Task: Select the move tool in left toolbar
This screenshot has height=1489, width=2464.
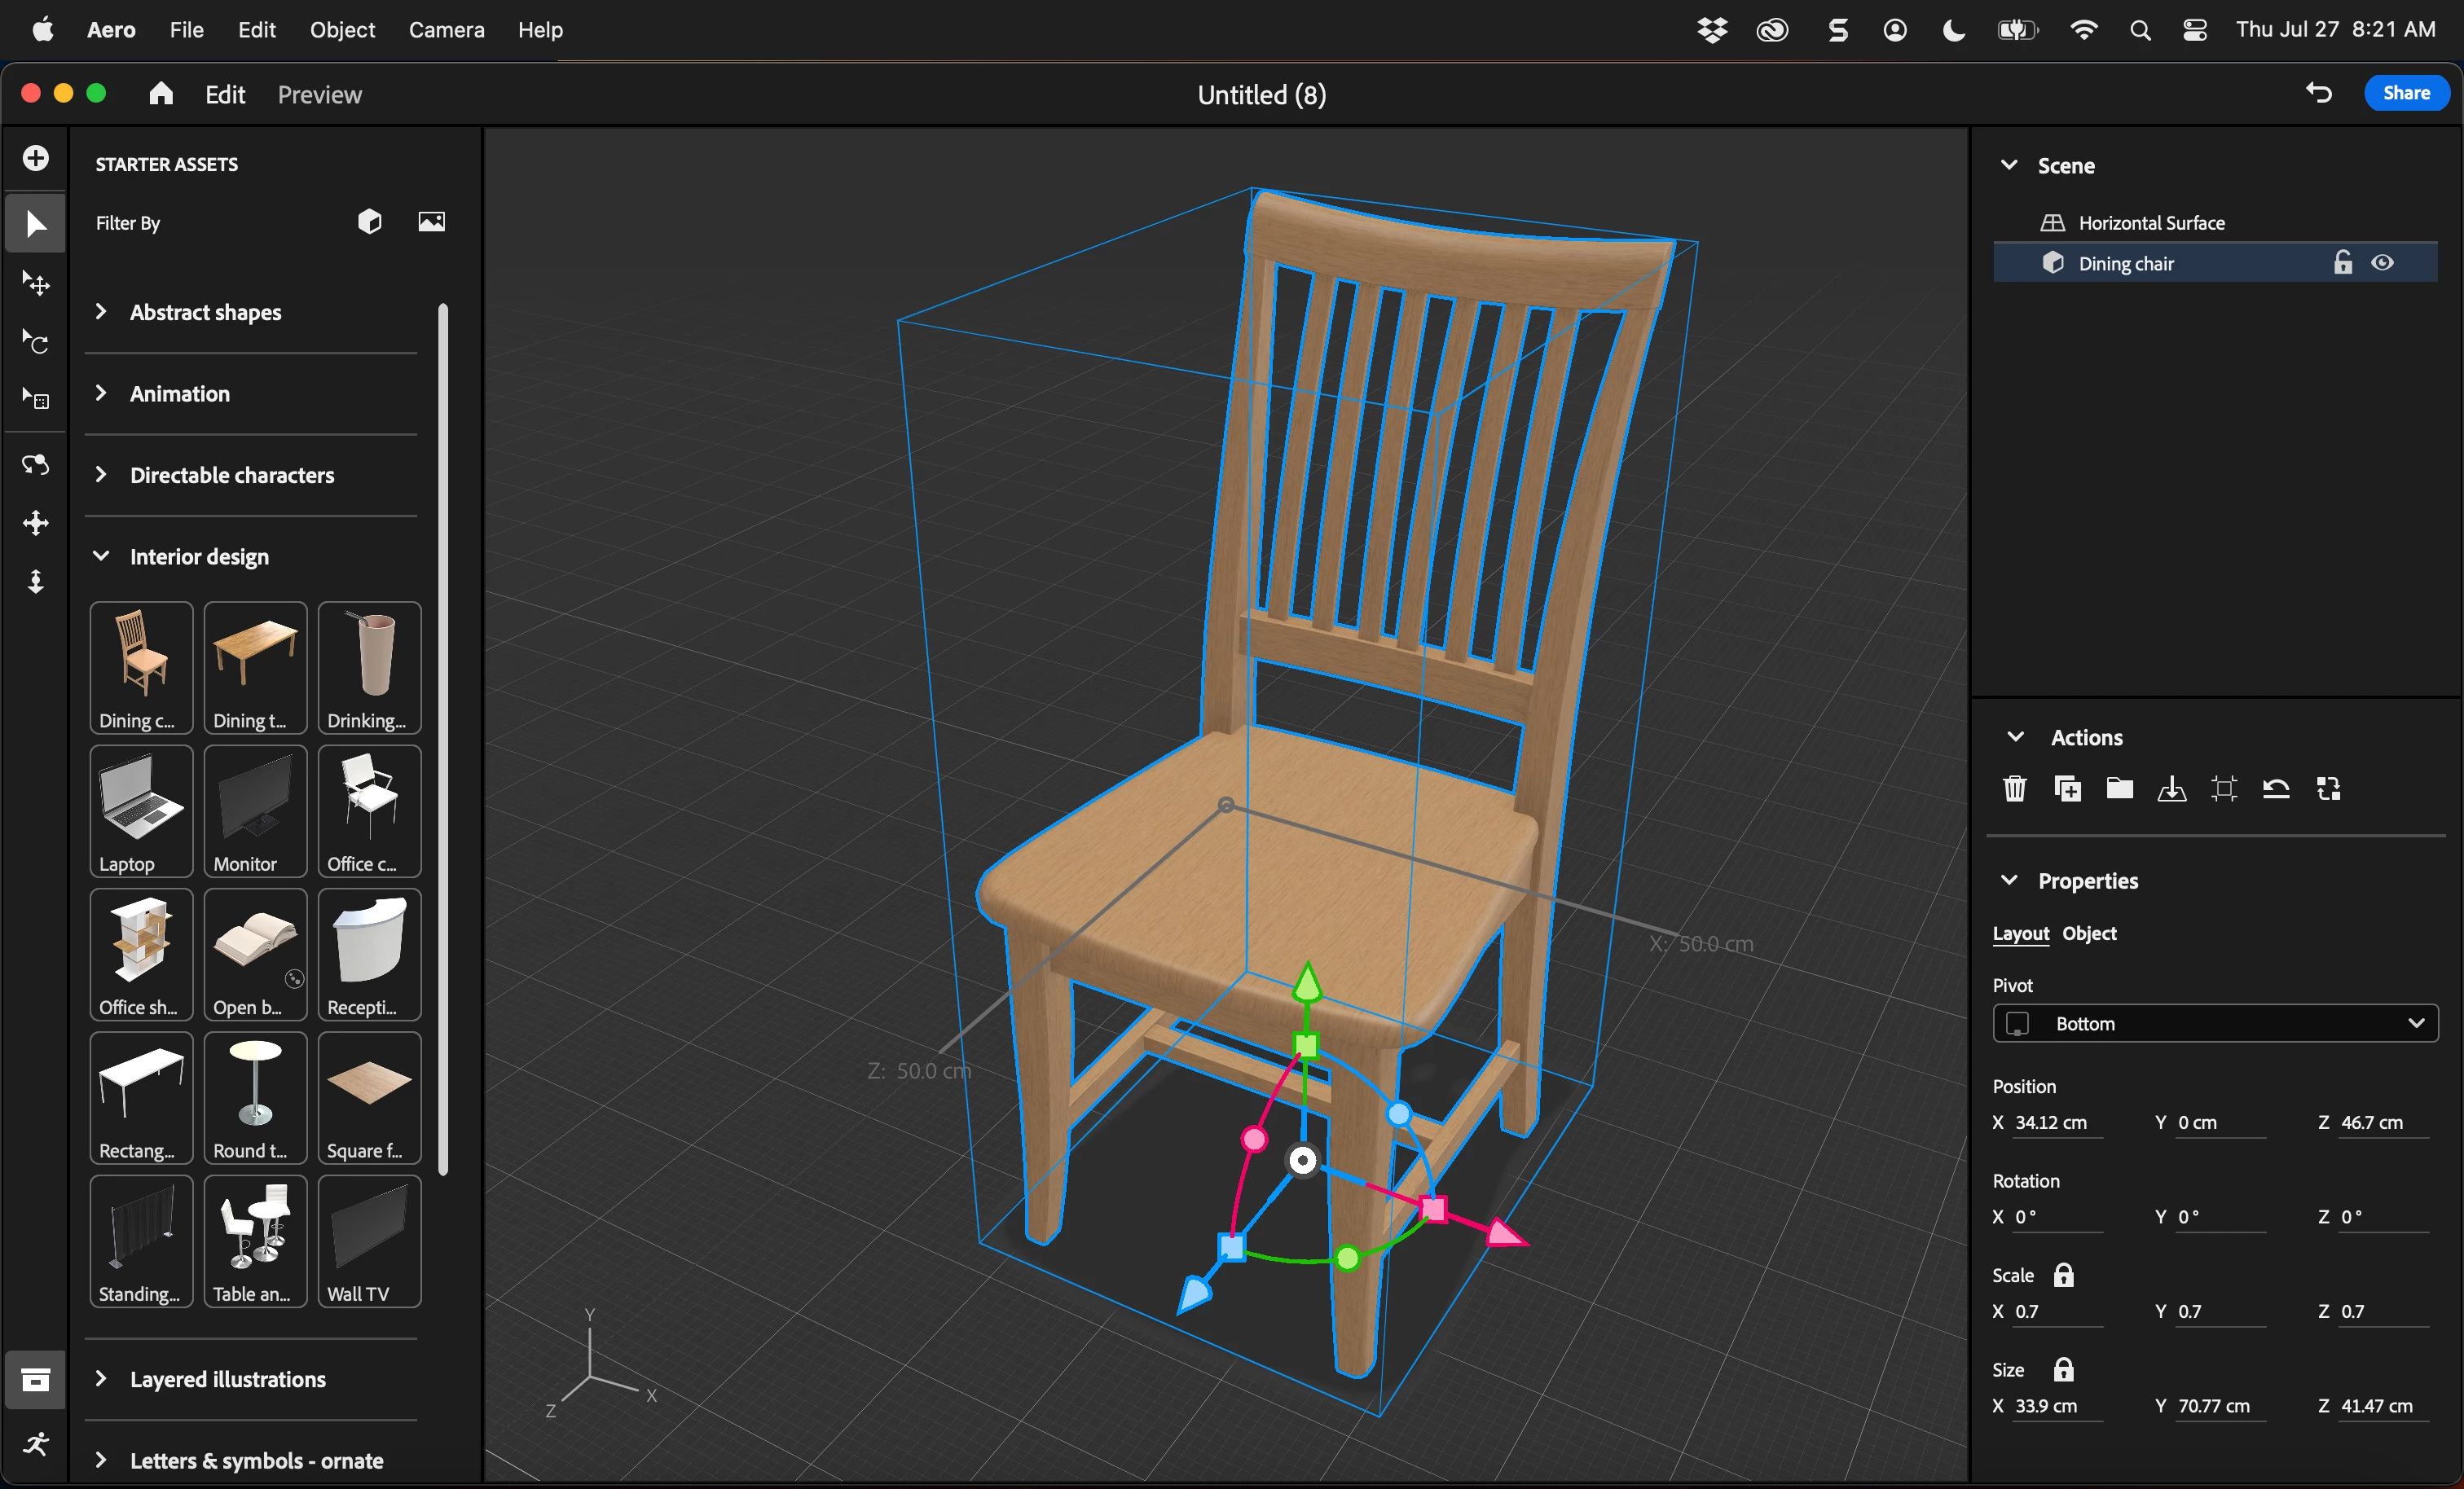Action: click(x=36, y=283)
